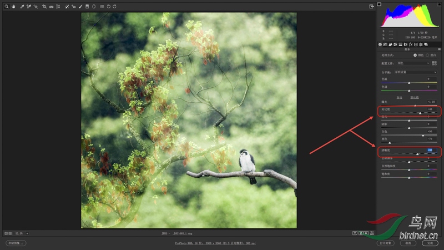Open the profile browser grid icon
Image resolution: width=444 pixels, height=250 pixels.
(434, 63)
